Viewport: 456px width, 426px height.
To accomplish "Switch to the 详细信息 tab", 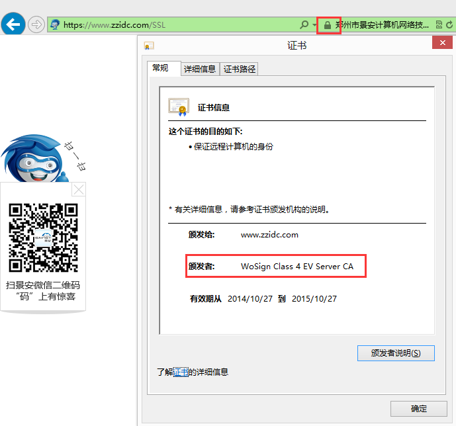I will (200, 69).
